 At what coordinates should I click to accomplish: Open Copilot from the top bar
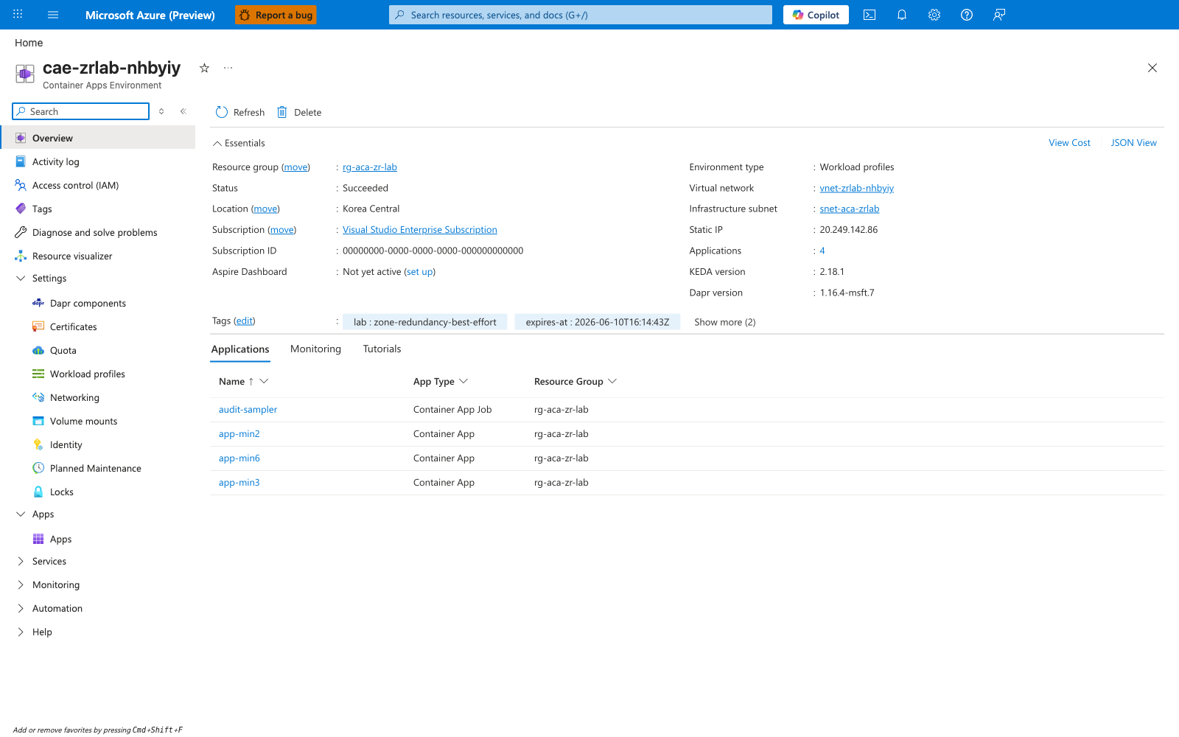pos(816,15)
